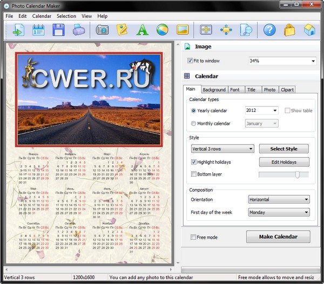324x284 pixels.
Task: Click the printer icon in toolbar
Action: coord(78,30)
